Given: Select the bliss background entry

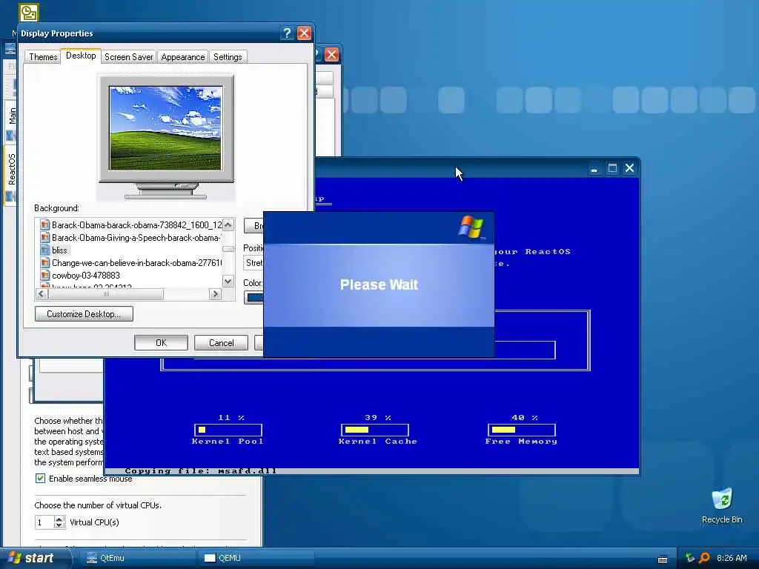Looking at the screenshot, I should click(x=59, y=250).
